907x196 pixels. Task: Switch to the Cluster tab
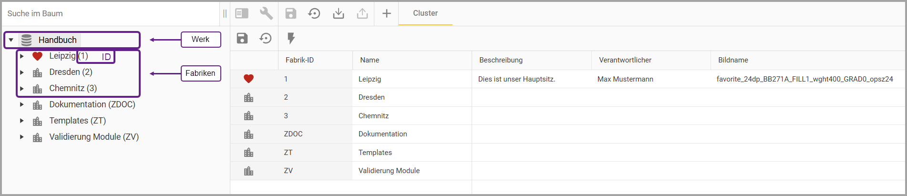(425, 13)
